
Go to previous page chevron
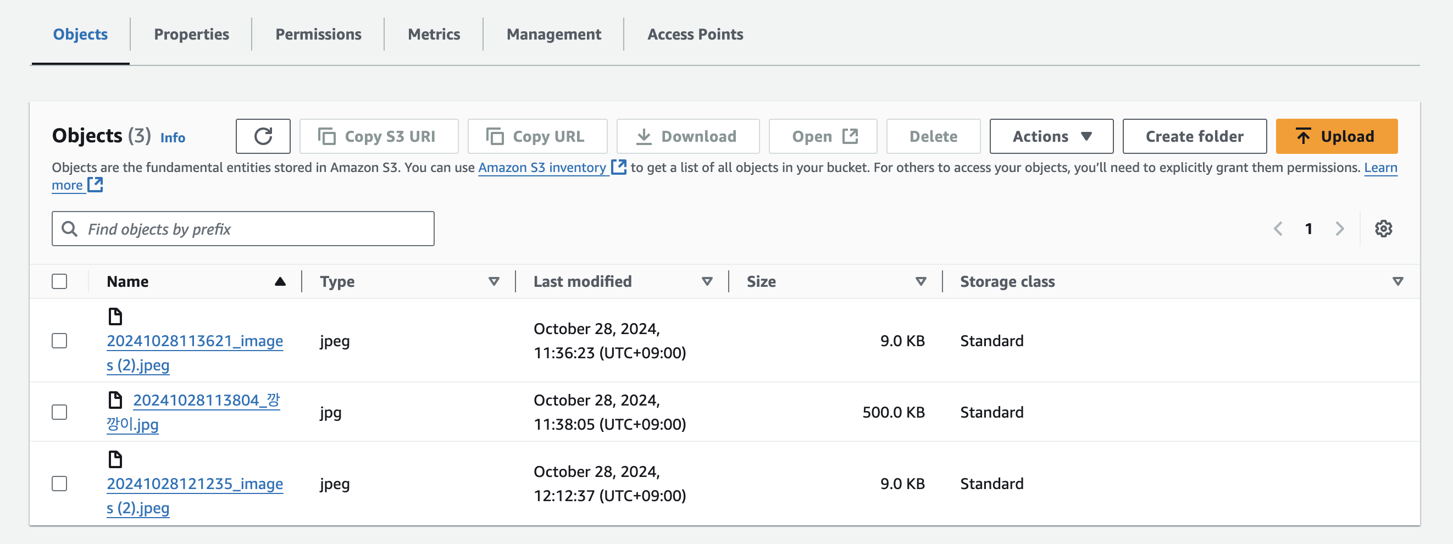click(x=1278, y=229)
